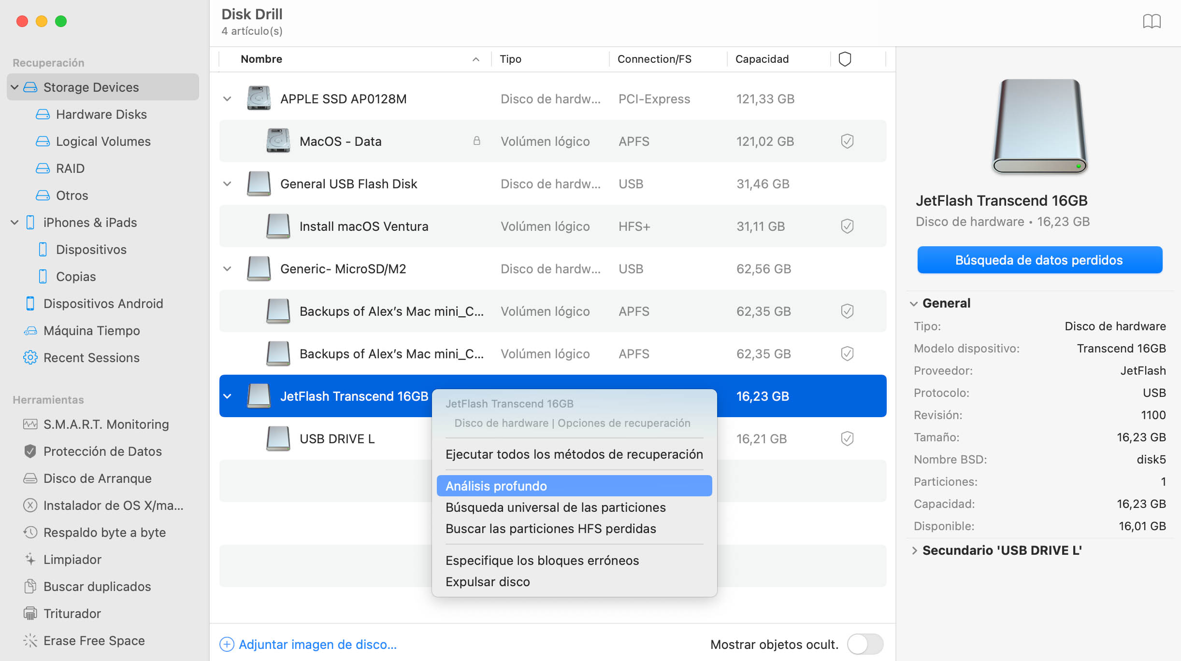Open Erase Free Space tool

coord(94,641)
